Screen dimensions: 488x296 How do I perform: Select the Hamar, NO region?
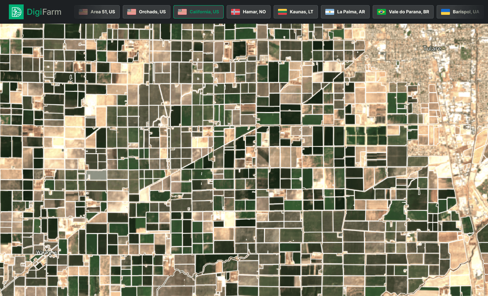(x=248, y=11)
